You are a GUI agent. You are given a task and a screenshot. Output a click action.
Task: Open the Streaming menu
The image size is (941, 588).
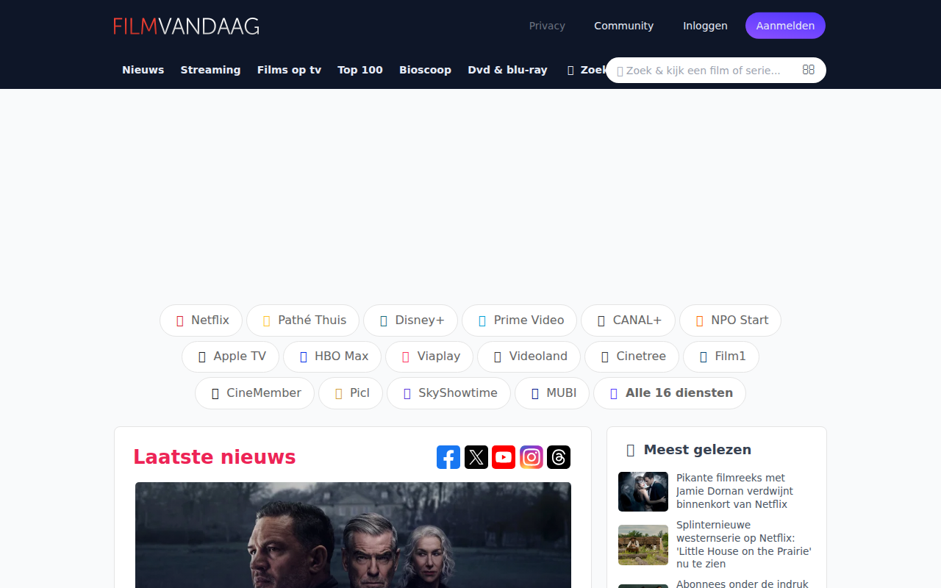pos(210,70)
